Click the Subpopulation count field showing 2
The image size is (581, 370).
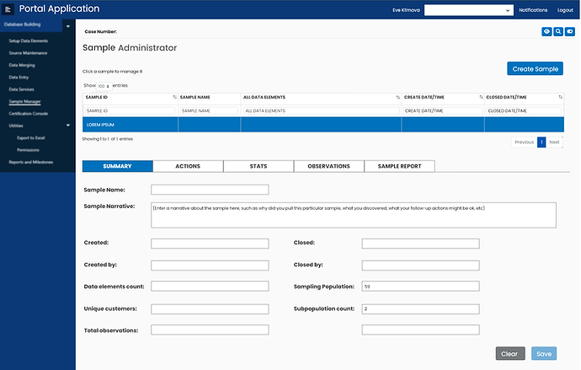pos(420,309)
